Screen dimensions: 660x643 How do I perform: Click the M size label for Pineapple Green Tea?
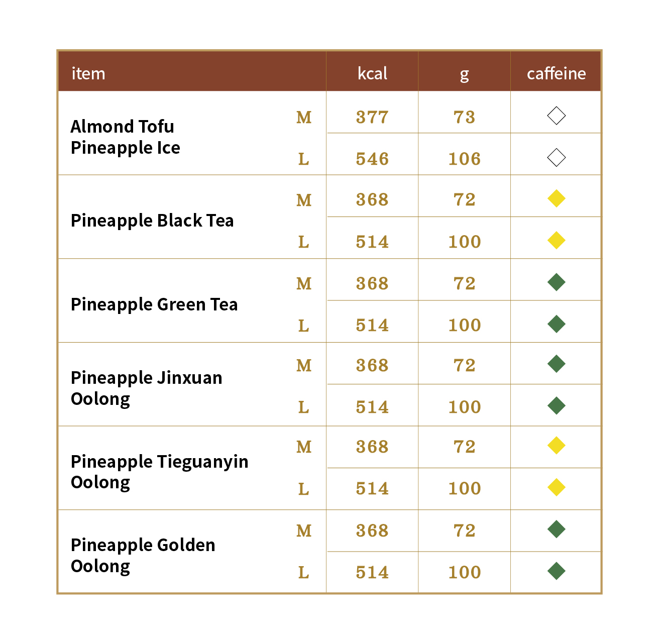coord(304,284)
